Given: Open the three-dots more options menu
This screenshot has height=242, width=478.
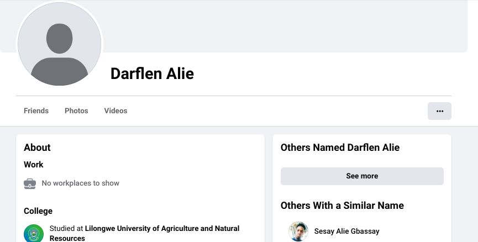Looking at the screenshot, I should tap(439, 111).
